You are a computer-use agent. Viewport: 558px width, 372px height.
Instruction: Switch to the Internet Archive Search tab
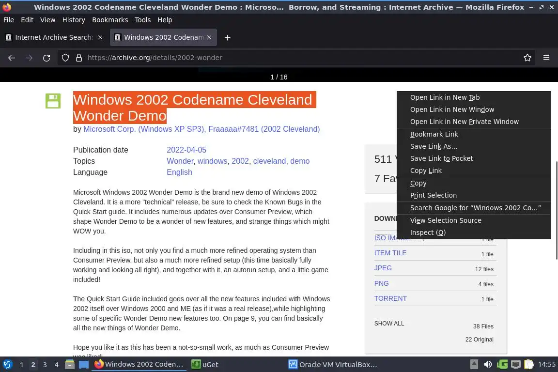(54, 37)
